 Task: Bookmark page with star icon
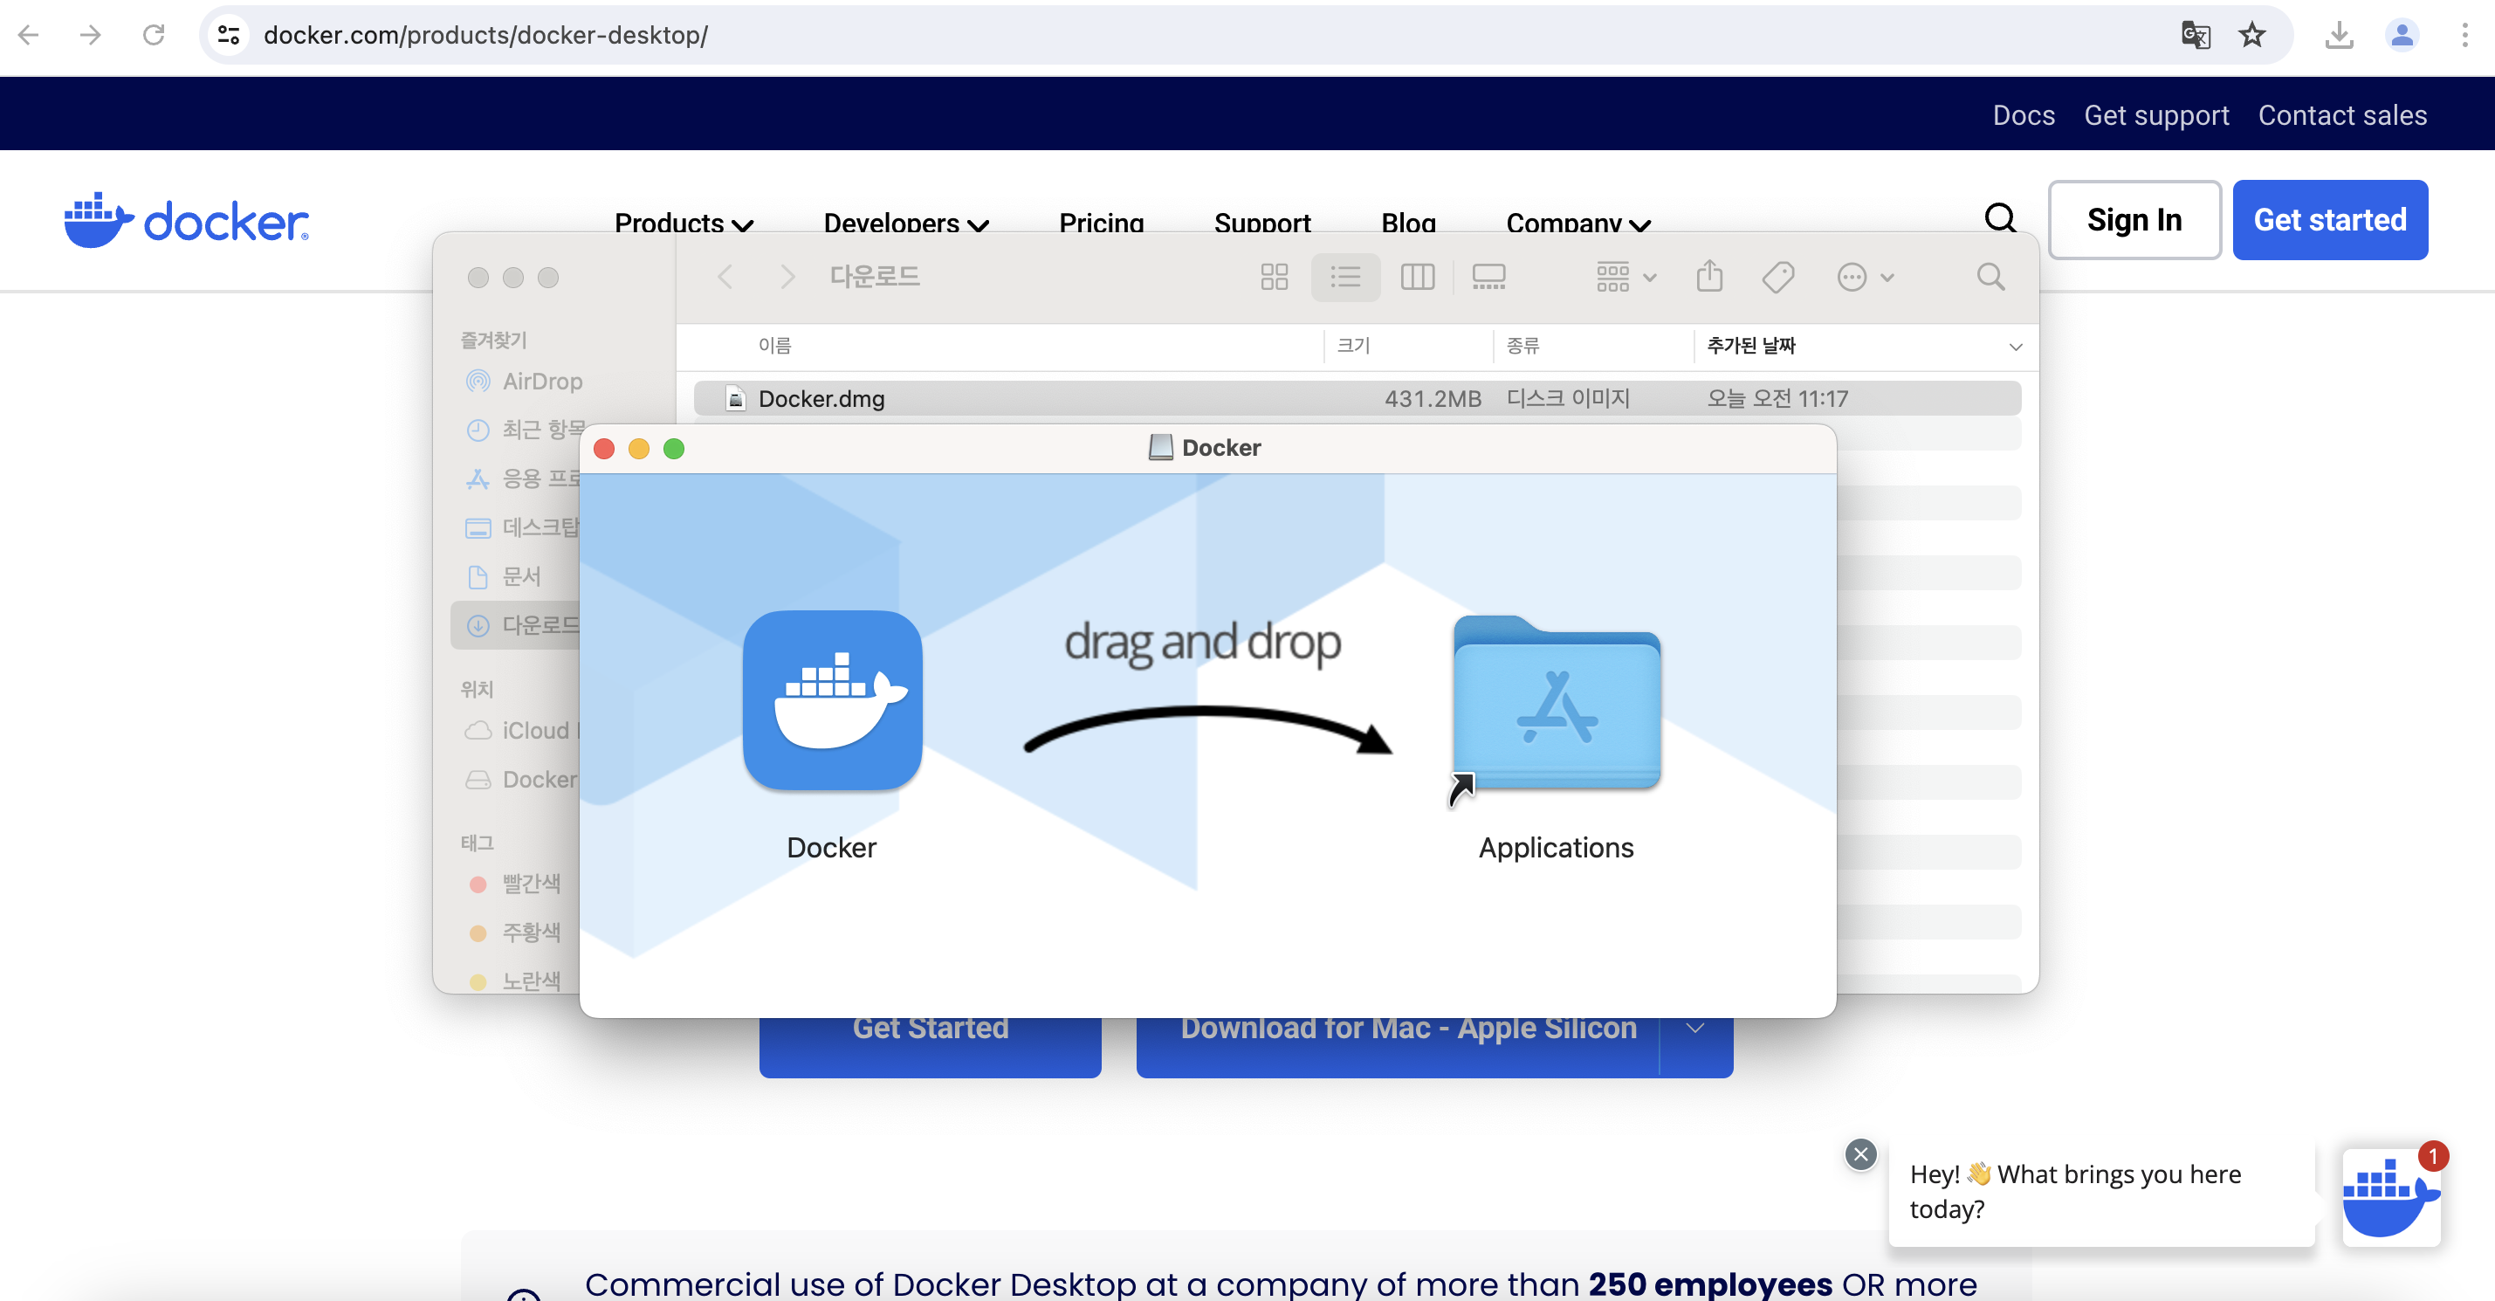[2252, 36]
